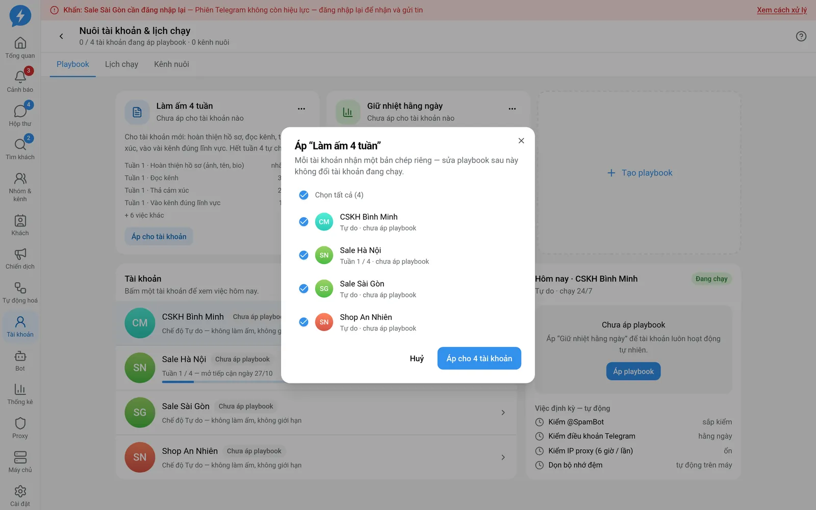Screen dimensions: 816x510
Task: Open Xem cách xử lý link
Action: coord(782,10)
